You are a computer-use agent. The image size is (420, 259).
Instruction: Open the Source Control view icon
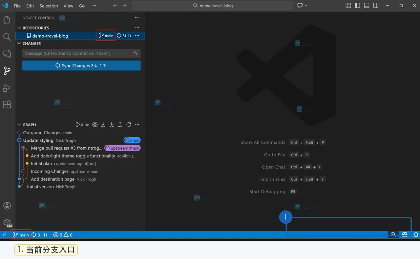point(7,71)
